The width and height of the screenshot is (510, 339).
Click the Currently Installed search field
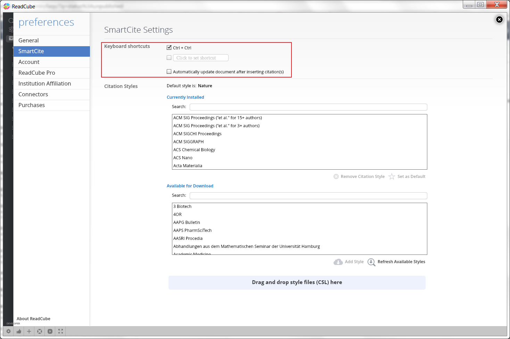(309, 107)
